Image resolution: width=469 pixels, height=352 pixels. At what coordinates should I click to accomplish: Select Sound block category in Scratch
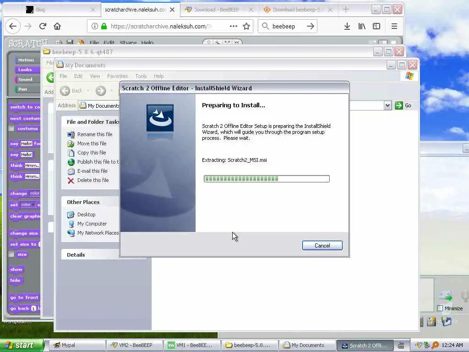click(x=27, y=79)
